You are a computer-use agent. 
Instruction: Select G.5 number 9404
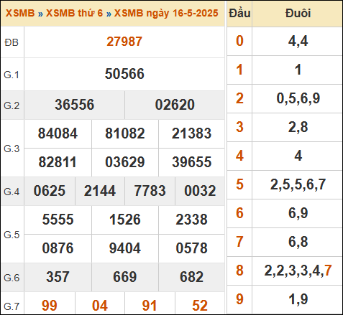(x=125, y=248)
